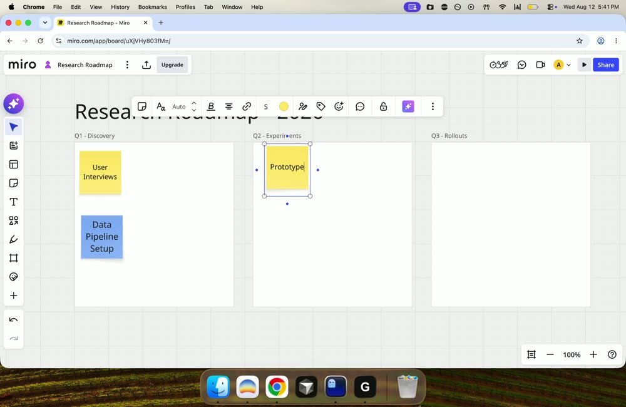Open the Auto font size field

pyautogui.click(x=179, y=106)
